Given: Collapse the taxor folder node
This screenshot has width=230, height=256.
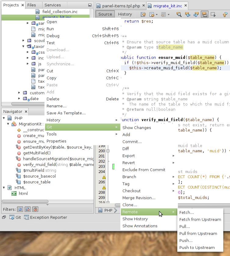Looking at the screenshot, I should (23, 46).
